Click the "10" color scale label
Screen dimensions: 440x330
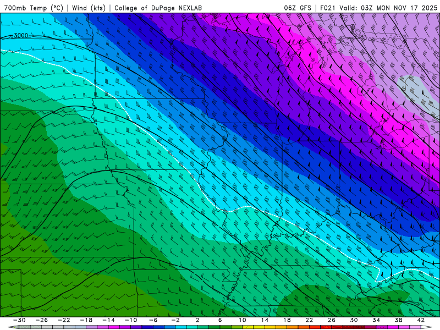[x=242, y=320]
